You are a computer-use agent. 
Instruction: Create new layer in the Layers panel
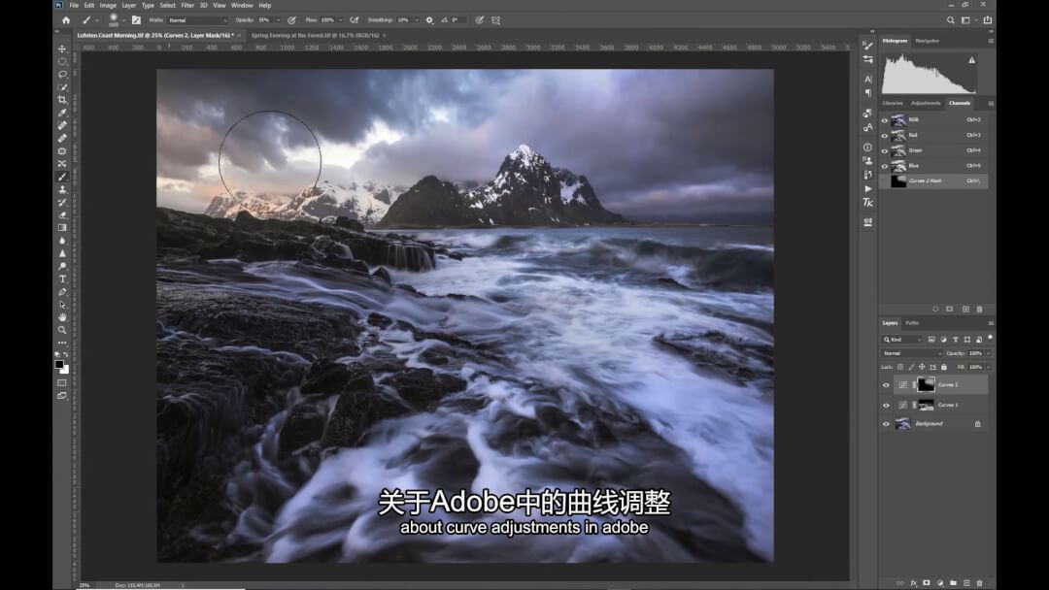tap(966, 582)
